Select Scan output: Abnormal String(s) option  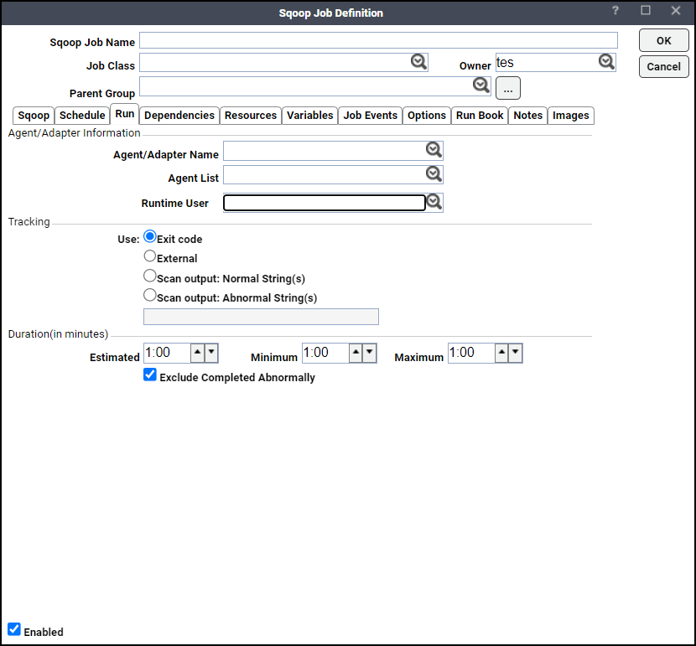150,295
